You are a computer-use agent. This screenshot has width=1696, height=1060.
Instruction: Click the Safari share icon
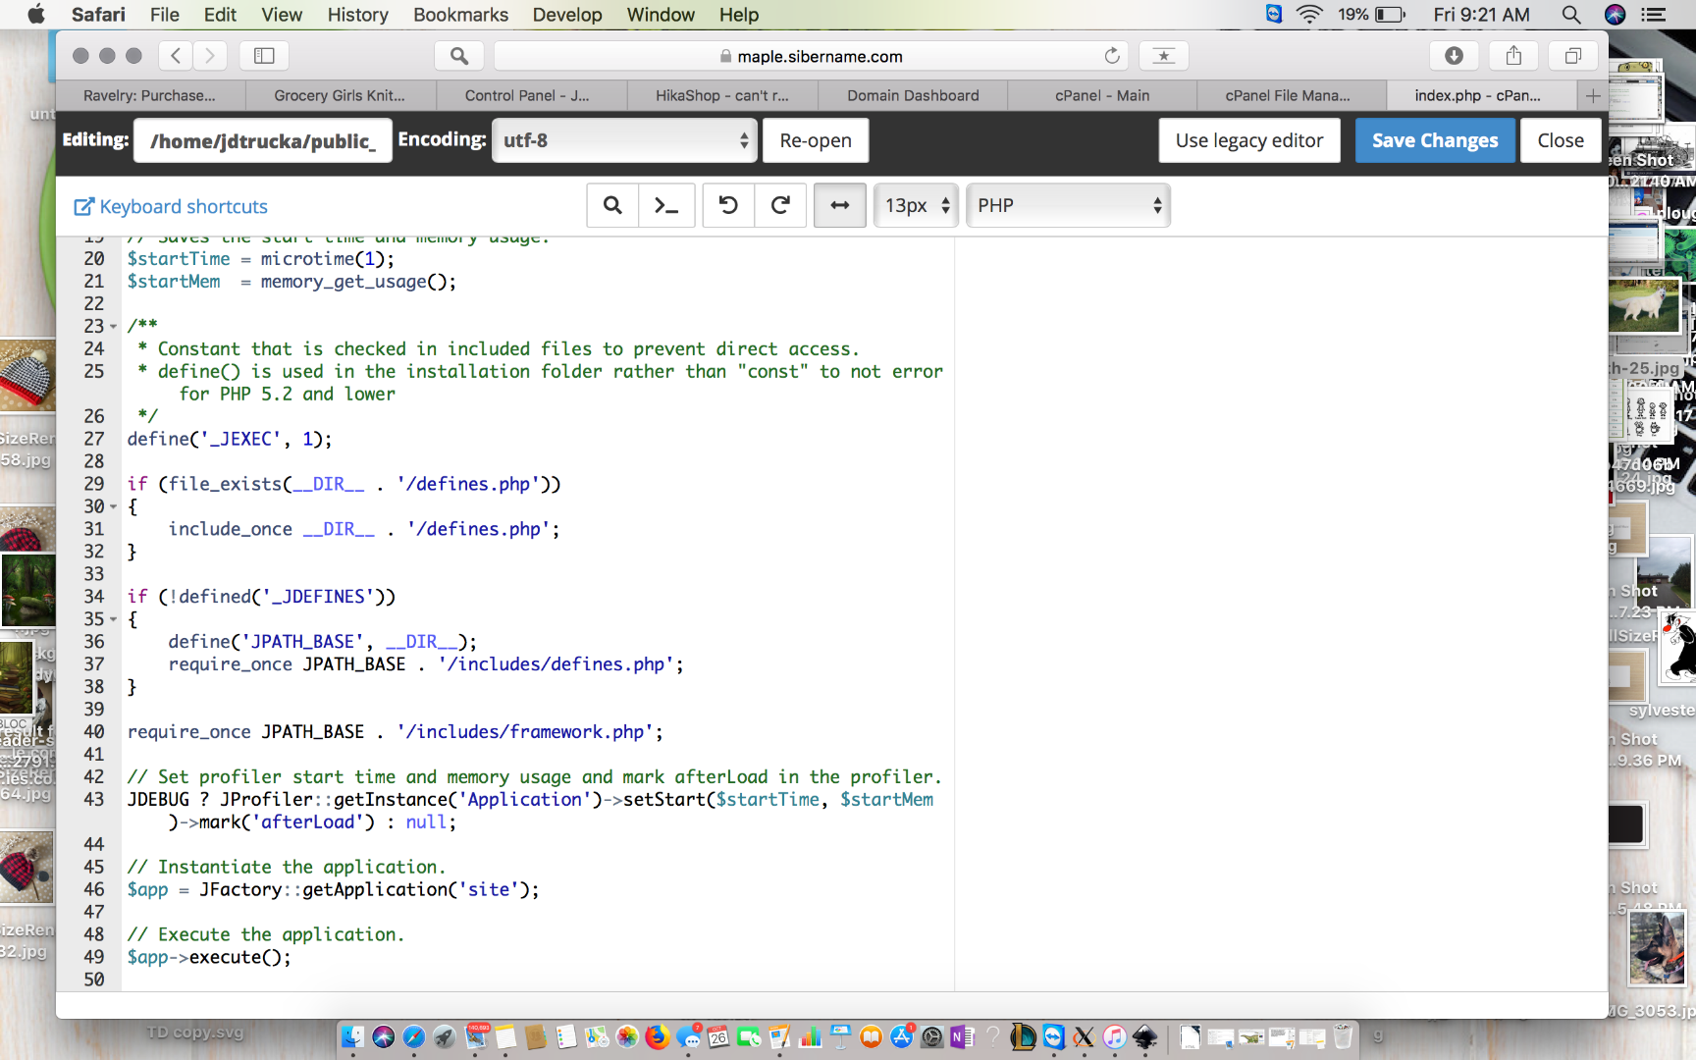[1513, 56]
